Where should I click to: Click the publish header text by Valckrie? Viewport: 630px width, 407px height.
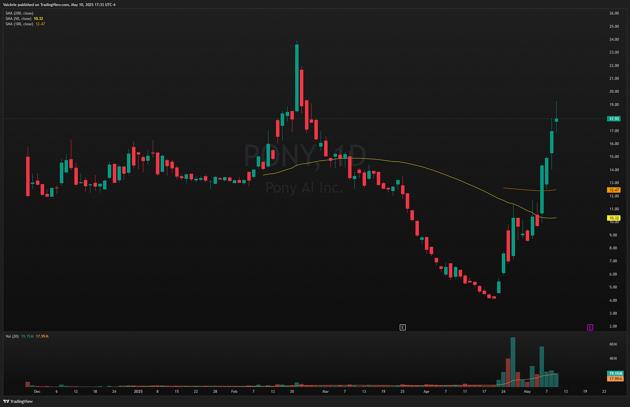pos(59,5)
